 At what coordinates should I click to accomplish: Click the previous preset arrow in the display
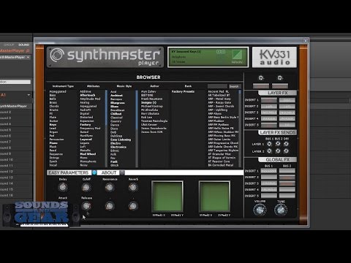click(219, 52)
